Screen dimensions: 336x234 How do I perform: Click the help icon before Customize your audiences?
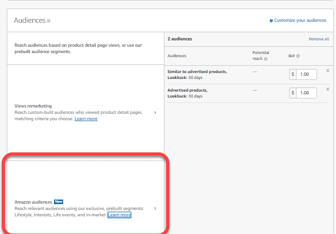pos(271,20)
